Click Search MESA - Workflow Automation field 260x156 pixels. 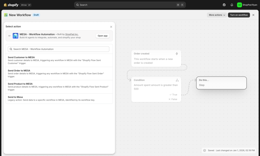(59, 49)
